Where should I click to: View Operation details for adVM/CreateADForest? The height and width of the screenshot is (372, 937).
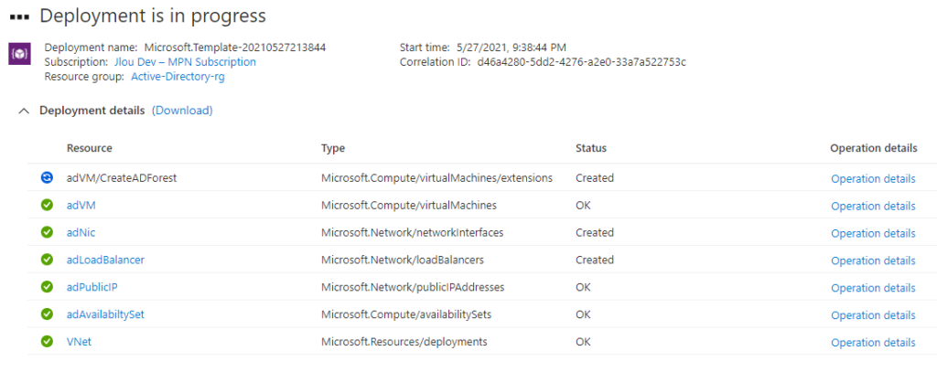tap(873, 178)
